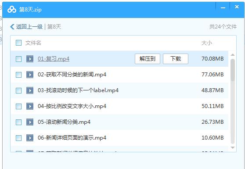This screenshot has width=245, height=169.
Task: Check the box for 01-复习.mp4
Action: pos(18,59)
